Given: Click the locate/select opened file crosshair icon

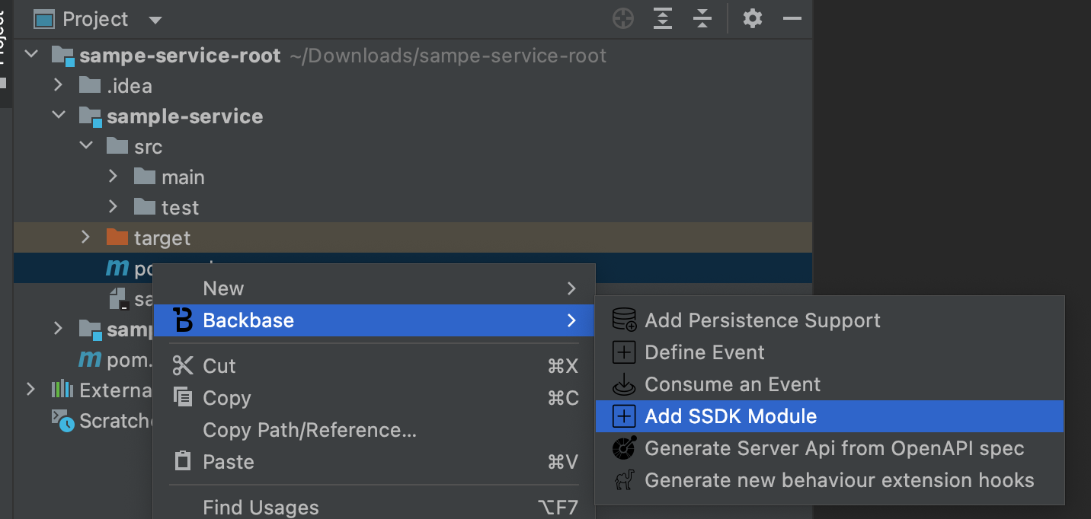Looking at the screenshot, I should pos(623,19).
